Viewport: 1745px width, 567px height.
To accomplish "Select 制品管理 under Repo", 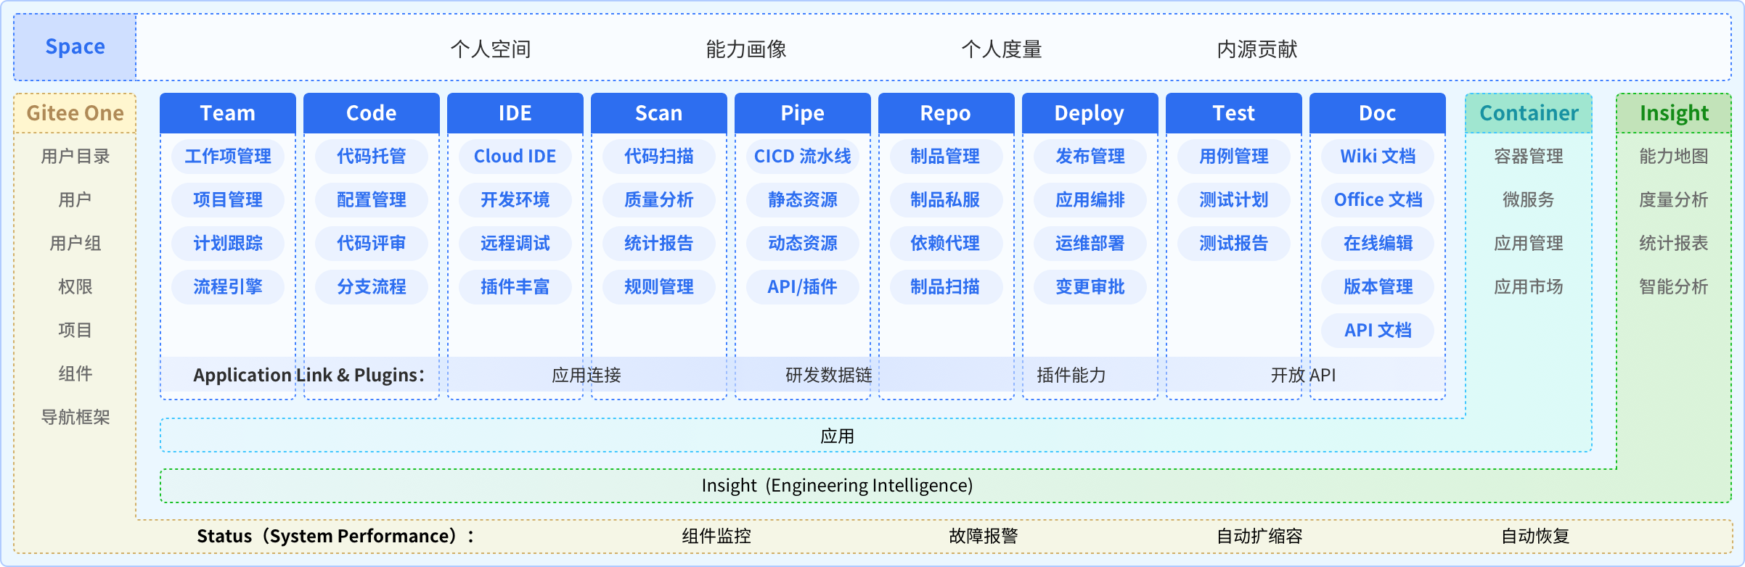I will [946, 157].
